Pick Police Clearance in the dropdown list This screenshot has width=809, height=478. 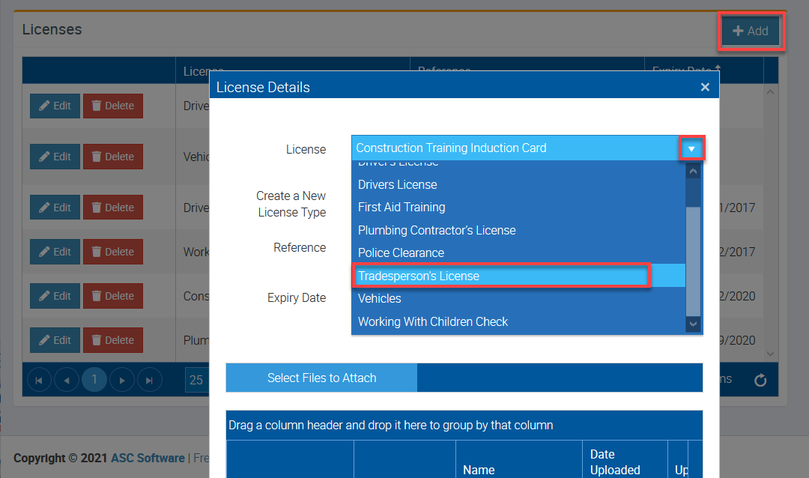pyautogui.click(x=401, y=253)
